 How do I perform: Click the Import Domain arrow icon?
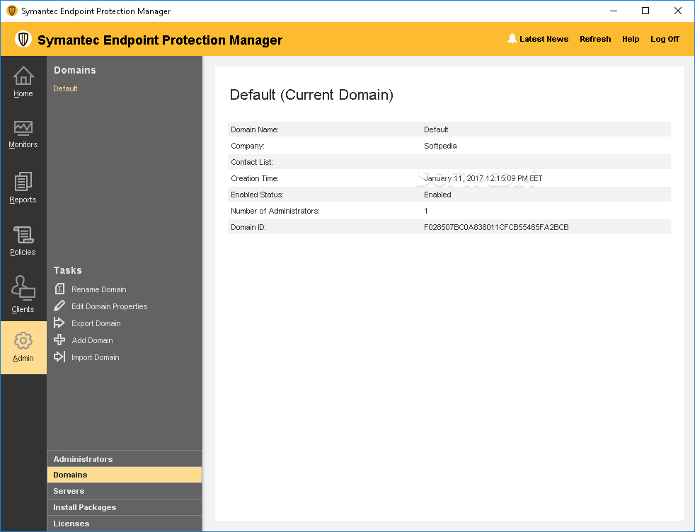(x=59, y=357)
